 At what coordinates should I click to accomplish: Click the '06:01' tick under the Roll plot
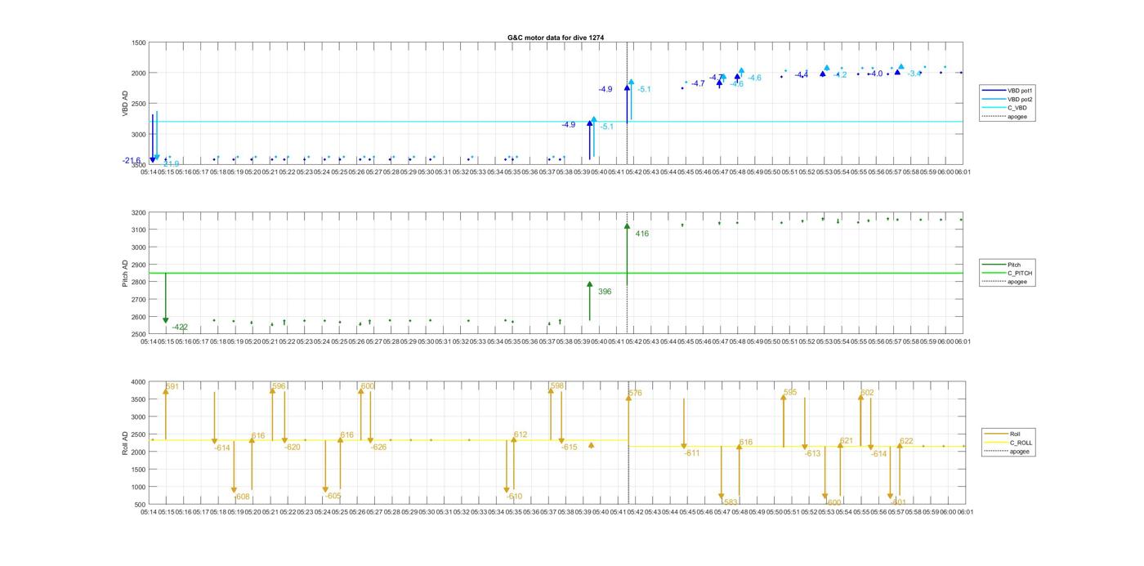964,512
